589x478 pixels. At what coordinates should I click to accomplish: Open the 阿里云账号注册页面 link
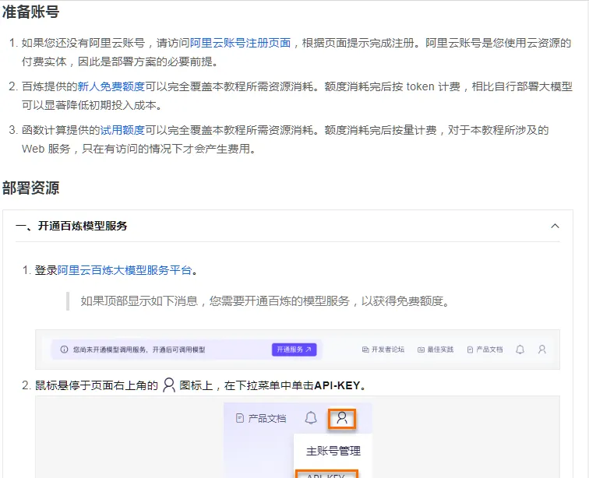point(241,43)
